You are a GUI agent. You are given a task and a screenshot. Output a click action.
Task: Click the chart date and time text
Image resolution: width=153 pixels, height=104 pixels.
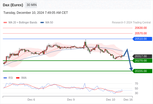coord(36,13)
